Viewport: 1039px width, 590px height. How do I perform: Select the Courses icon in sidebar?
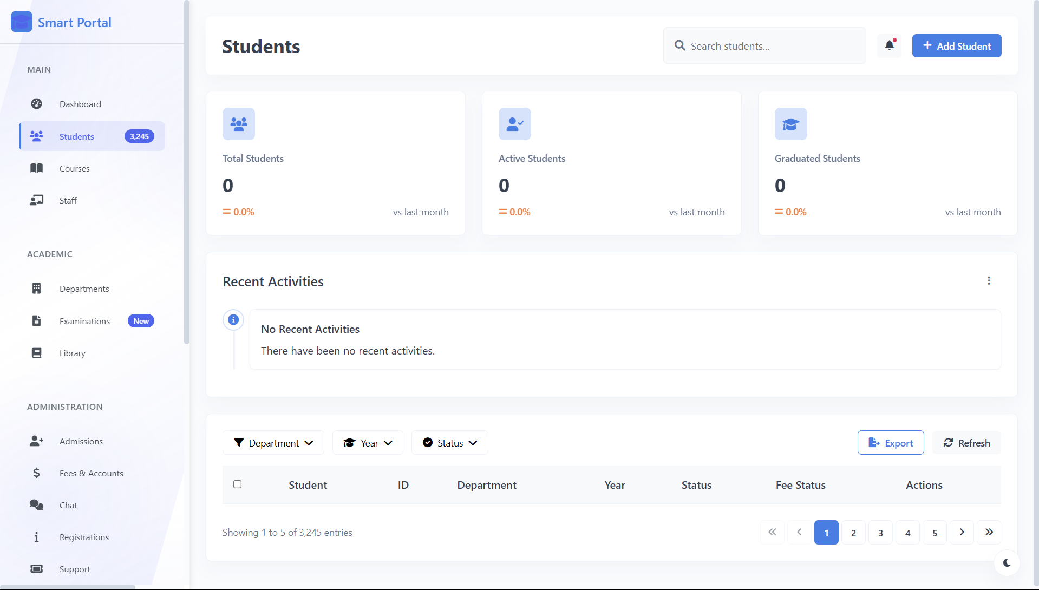coord(36,168)
